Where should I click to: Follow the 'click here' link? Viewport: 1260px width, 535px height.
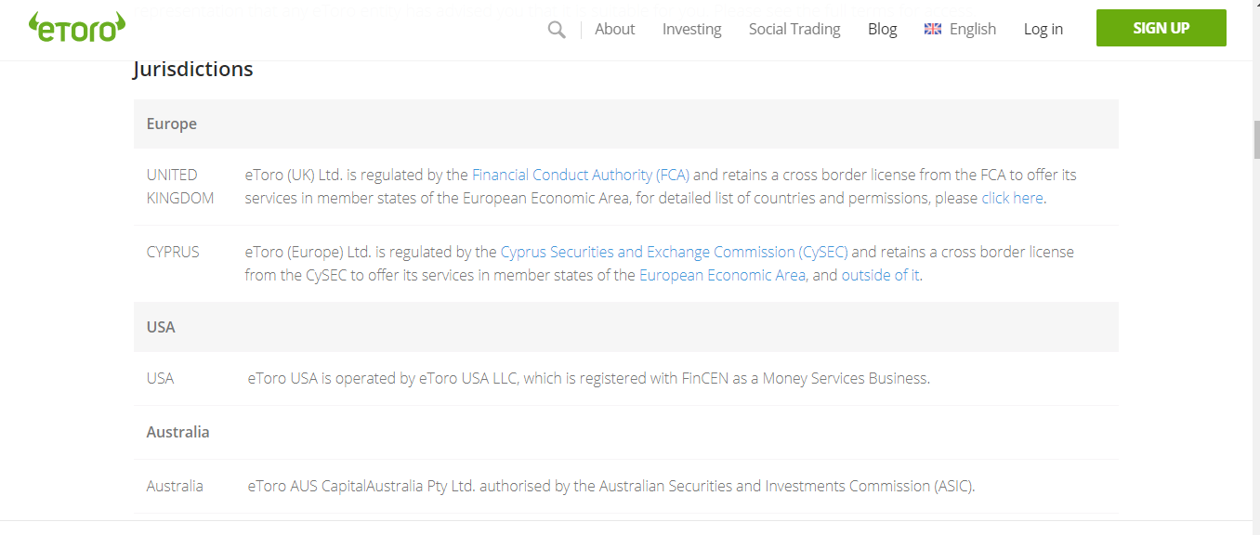(1012, 198)
